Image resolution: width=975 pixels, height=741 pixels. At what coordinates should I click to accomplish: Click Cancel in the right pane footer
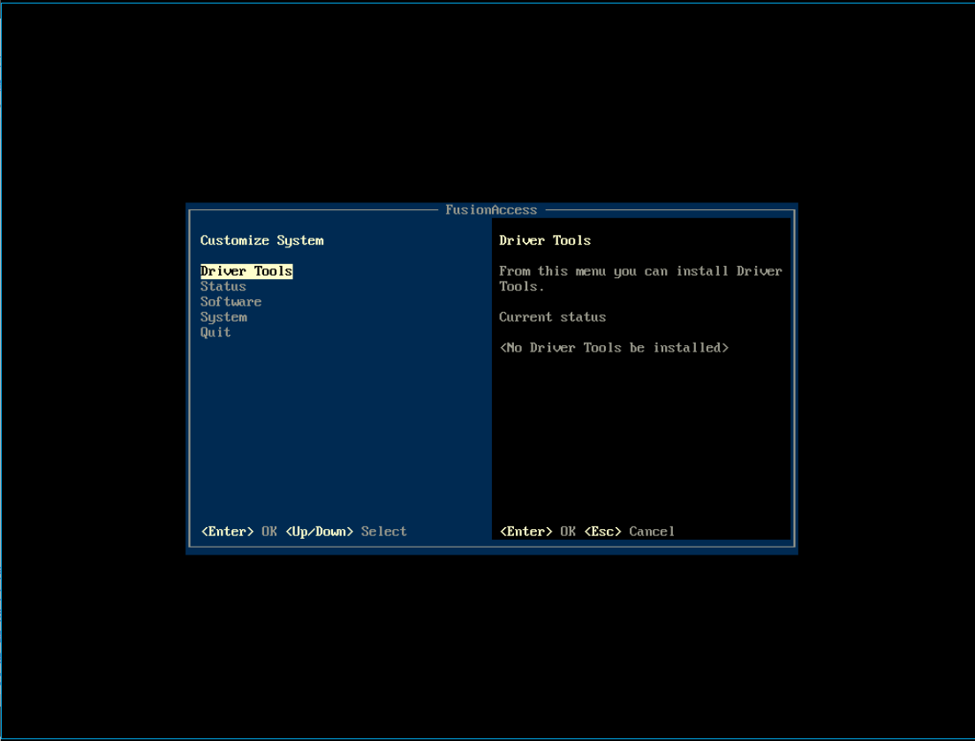point(652,532)
